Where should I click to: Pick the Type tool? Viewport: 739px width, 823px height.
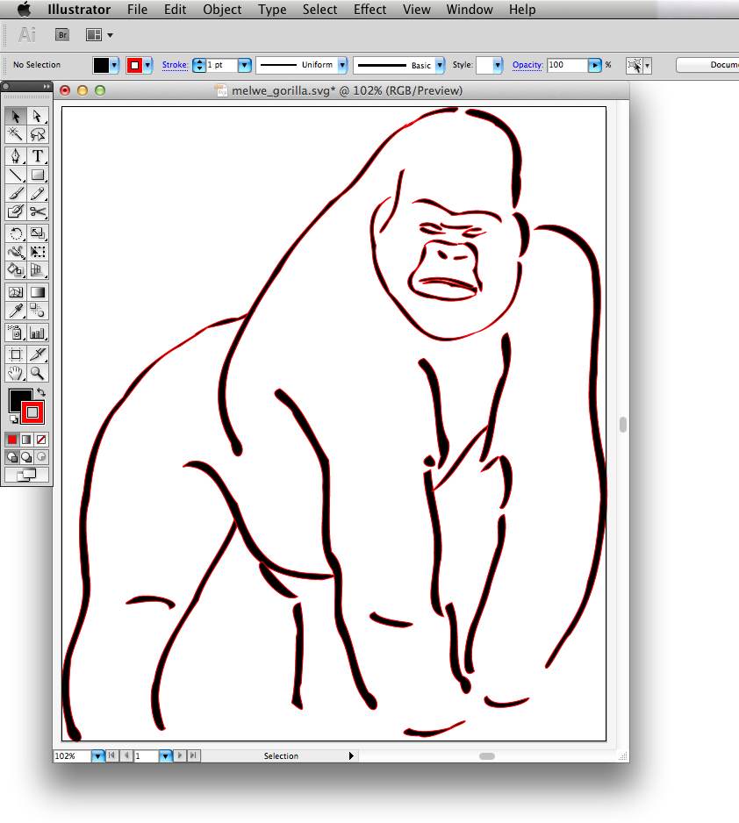click(38, 156)
